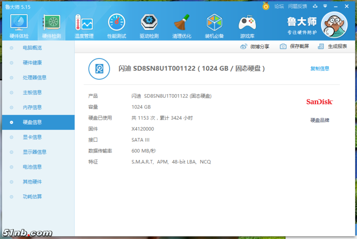
Task: Click interface value SATA III
Action: click(x=140, y=140)
